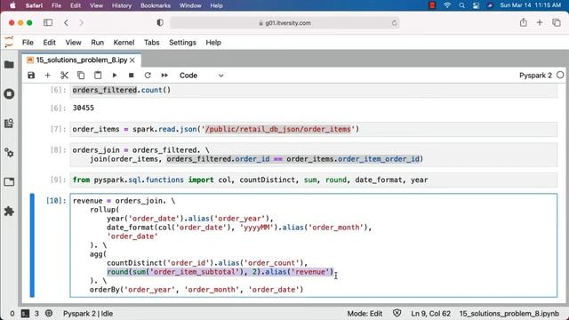The image size is (569, 320).
Task: Open JupyterLab Edit menu
Action: coord(50,43)
